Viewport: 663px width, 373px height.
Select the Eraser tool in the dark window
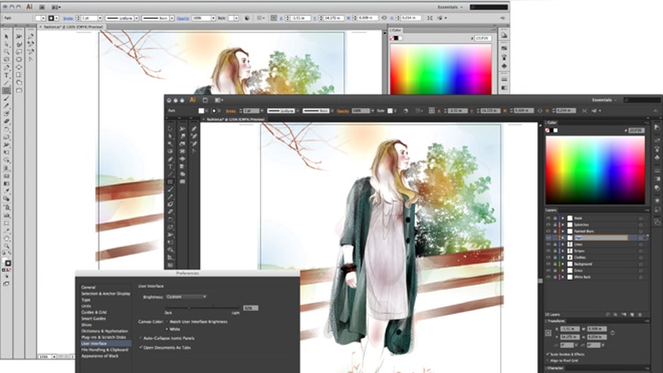(x=170, y=213)
